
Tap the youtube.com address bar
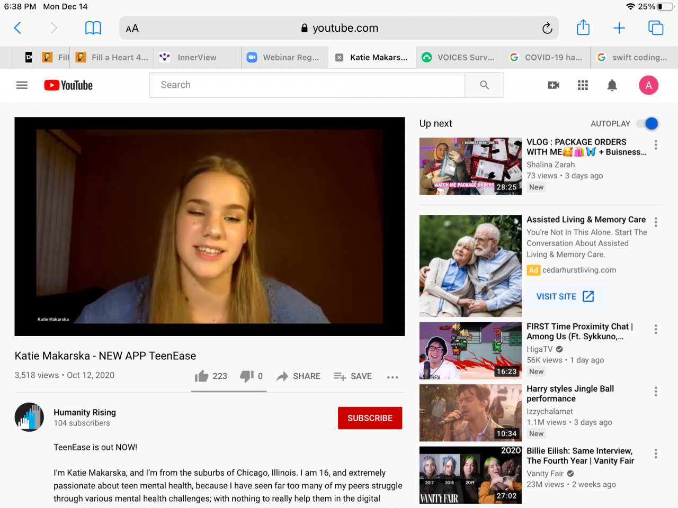(x=339, y=28)
